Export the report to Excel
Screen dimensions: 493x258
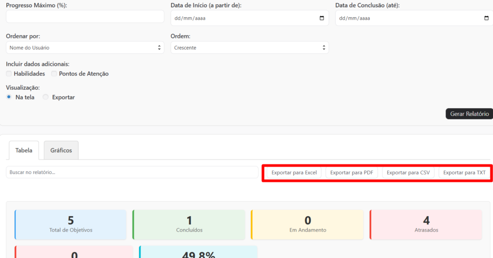(x=294, y=172)
